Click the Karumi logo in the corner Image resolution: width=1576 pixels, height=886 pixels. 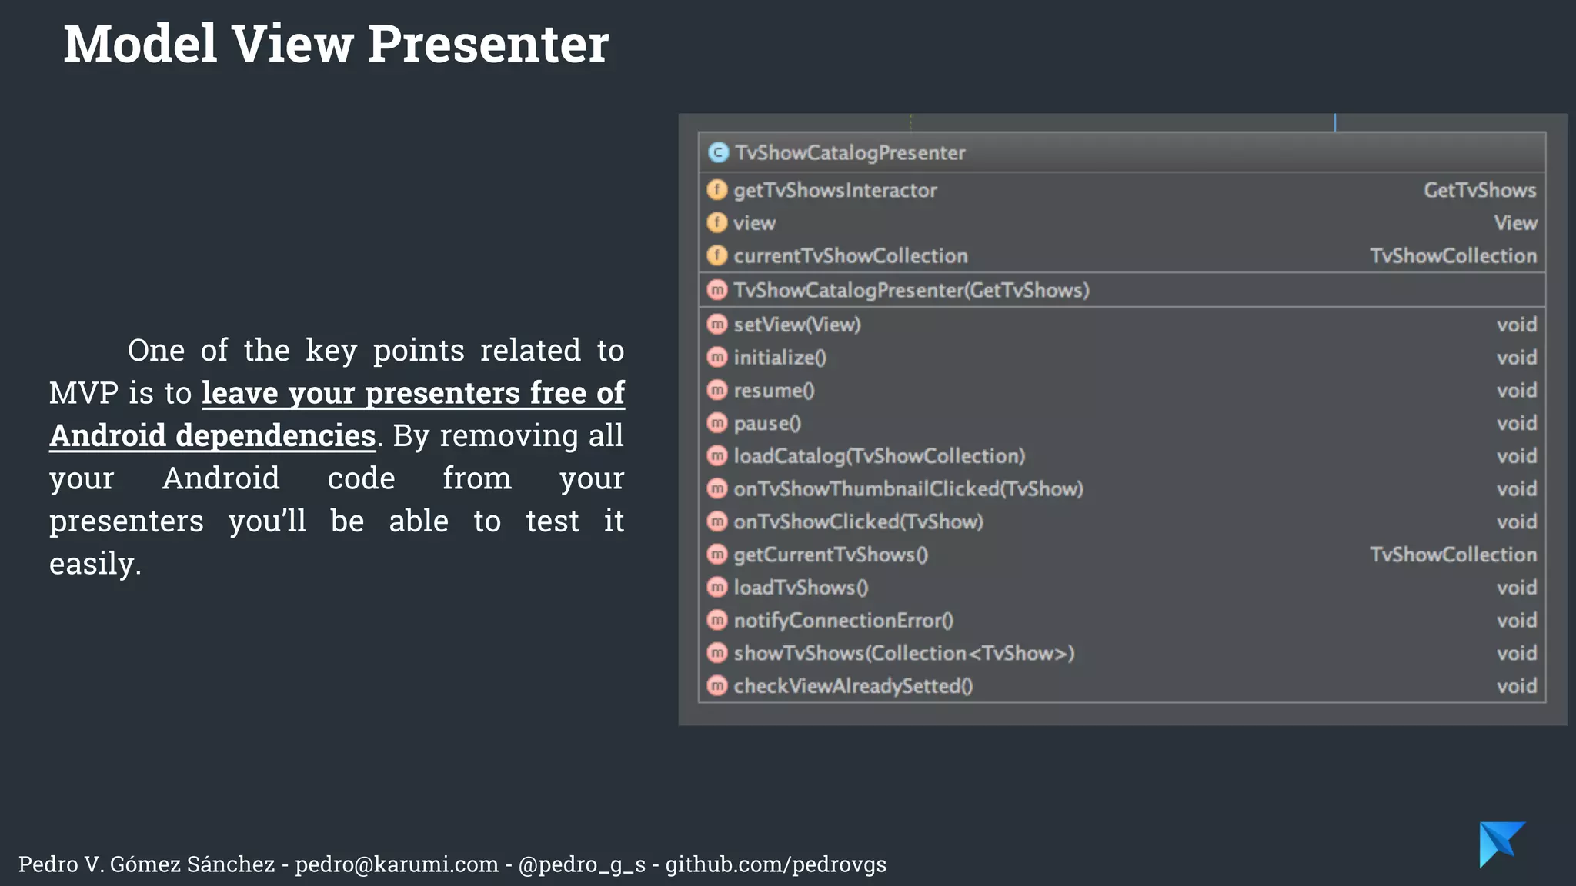[1501, 844]
